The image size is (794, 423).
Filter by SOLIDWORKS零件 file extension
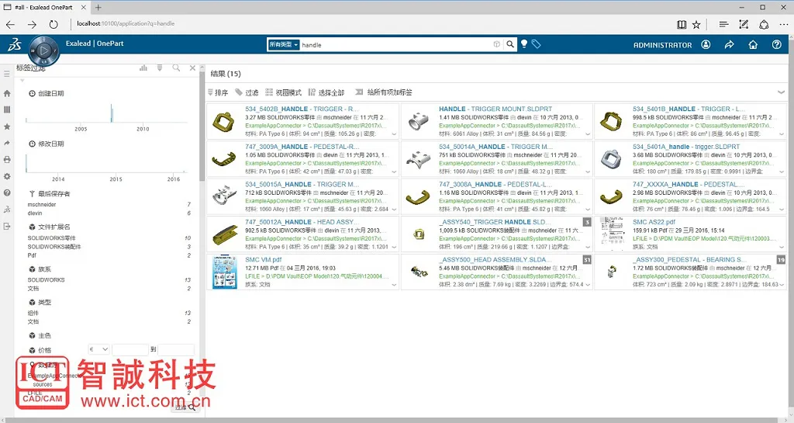(52, 238)
